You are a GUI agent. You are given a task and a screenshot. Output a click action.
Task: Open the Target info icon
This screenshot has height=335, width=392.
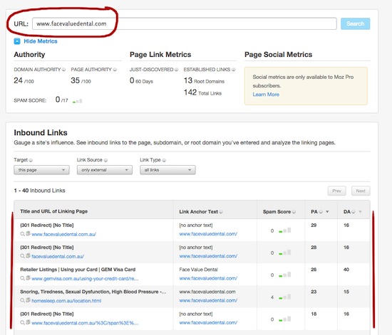click(31, 160)
